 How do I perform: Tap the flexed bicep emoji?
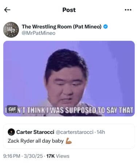[69, 141]
